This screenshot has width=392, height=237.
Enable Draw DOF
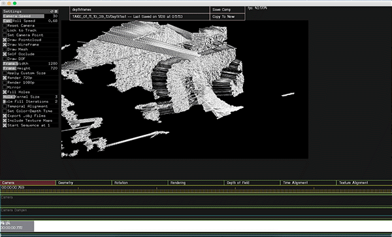[5, 59]
